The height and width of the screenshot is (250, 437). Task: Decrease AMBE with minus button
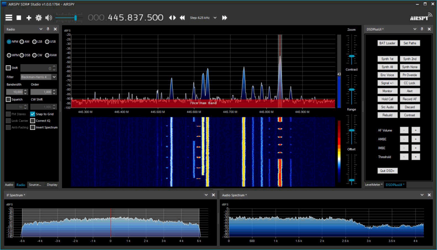pyautogui.click(x=404, y=139)
